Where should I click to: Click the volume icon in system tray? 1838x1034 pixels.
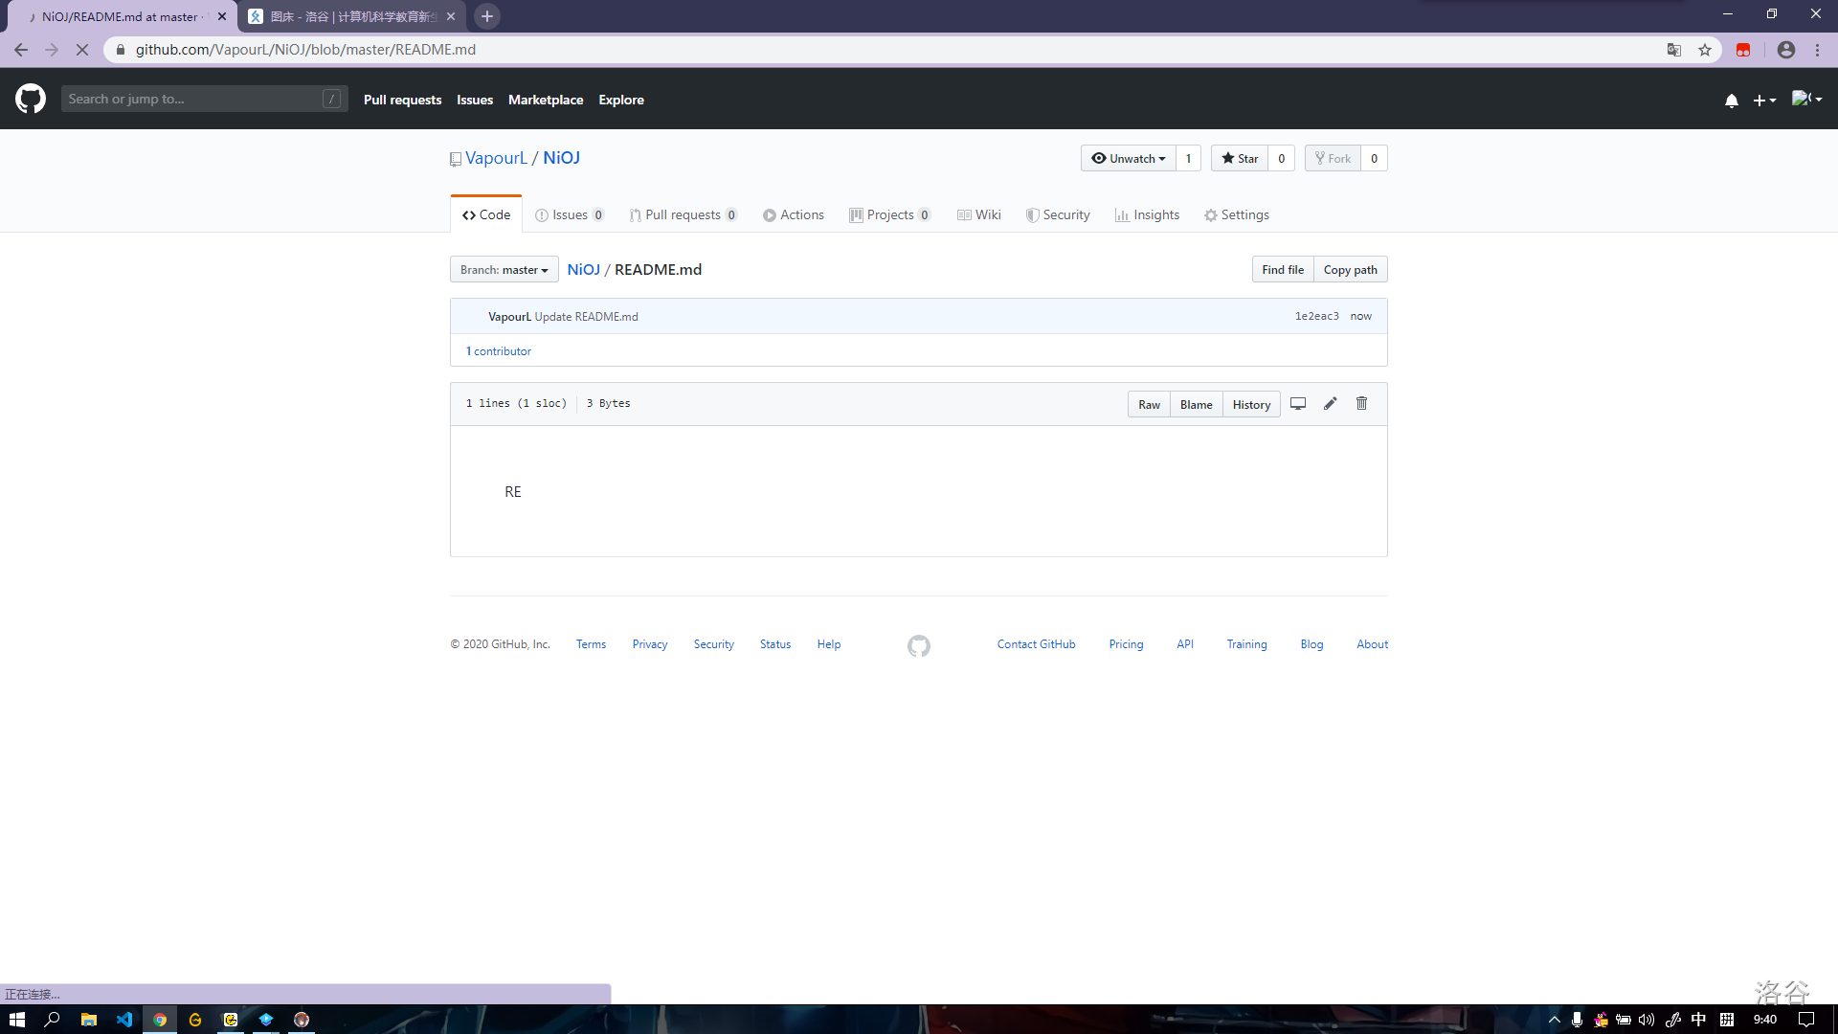click(x=1647, y=1020)
